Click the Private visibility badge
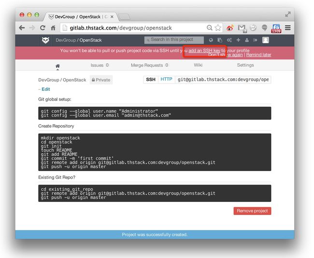 pyautogui.click(x=101, y=80)
